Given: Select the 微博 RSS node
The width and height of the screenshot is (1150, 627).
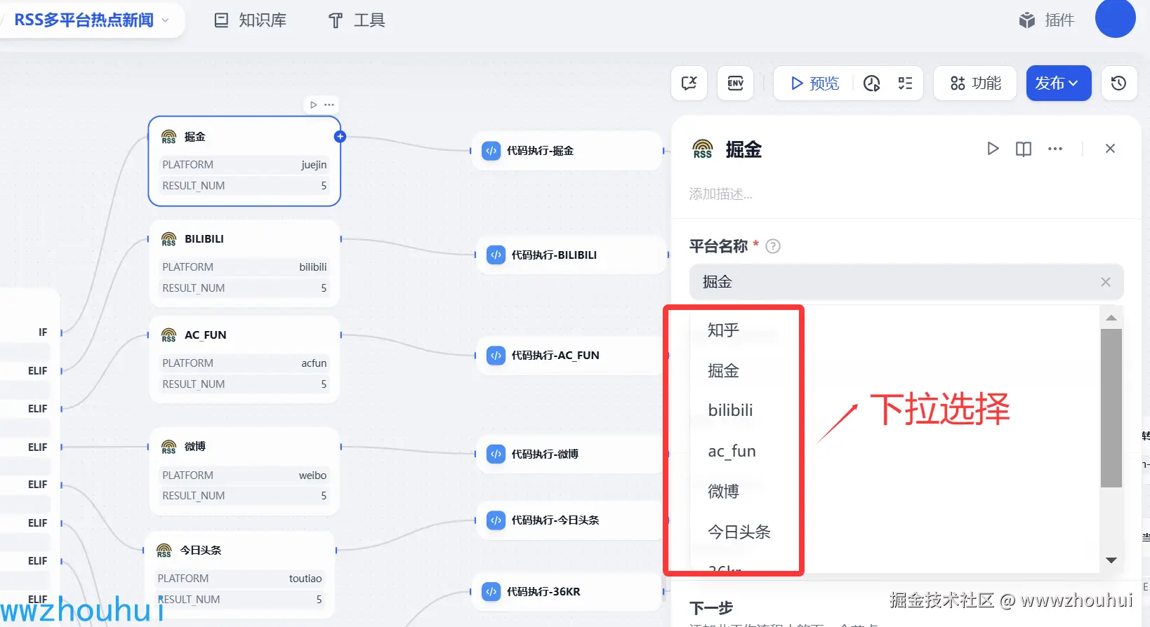Looking at the screenshot, I should click(244, 471).
